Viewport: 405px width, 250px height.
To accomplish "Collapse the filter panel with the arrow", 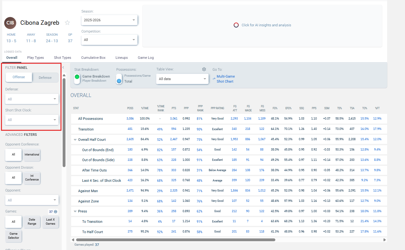I will click(63, 67).
